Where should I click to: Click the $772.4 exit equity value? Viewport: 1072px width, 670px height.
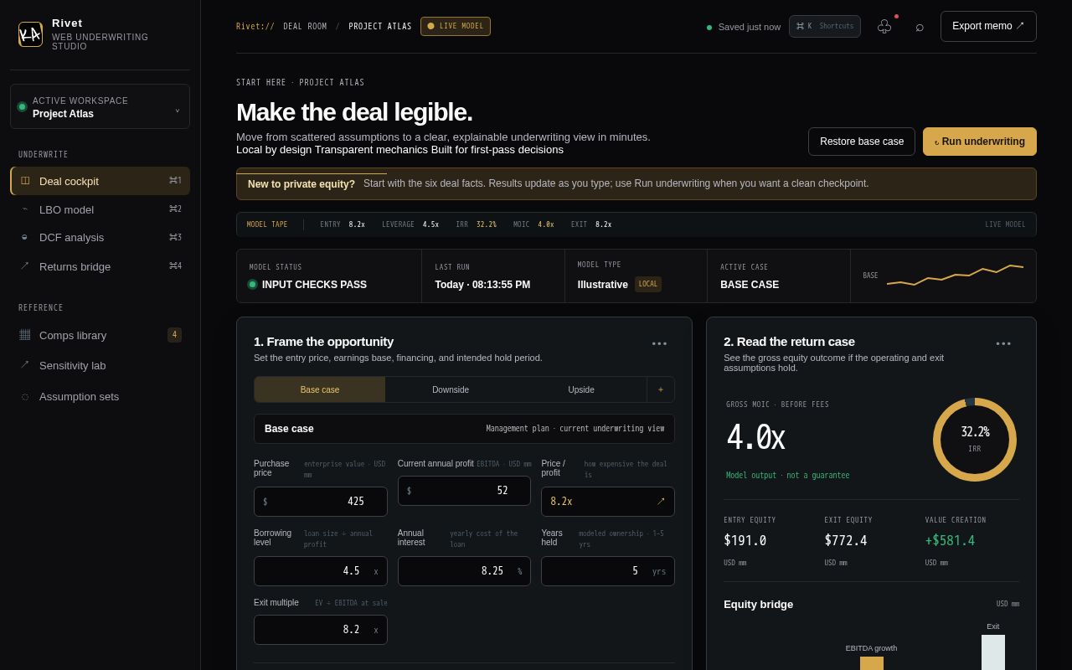tap(846, 541)
